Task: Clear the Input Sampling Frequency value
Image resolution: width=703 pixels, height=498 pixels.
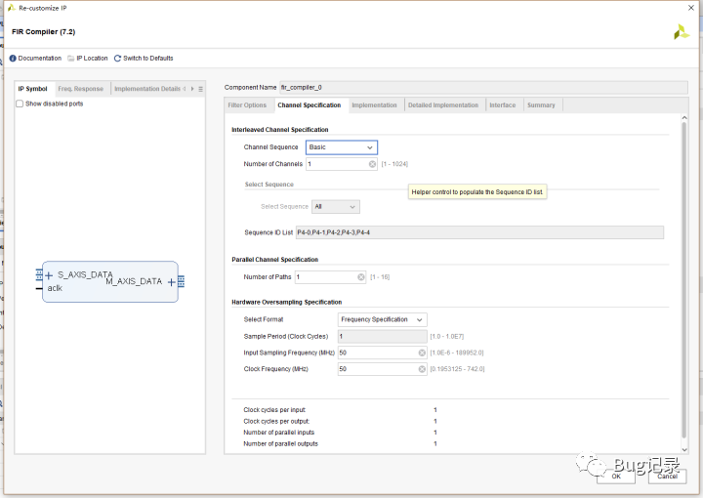Action: pos(422,353)
